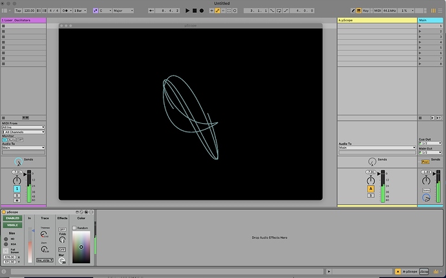Start playback with the transport Play button
Viewport: 446px width, 278px height.
tap(187, 10)
